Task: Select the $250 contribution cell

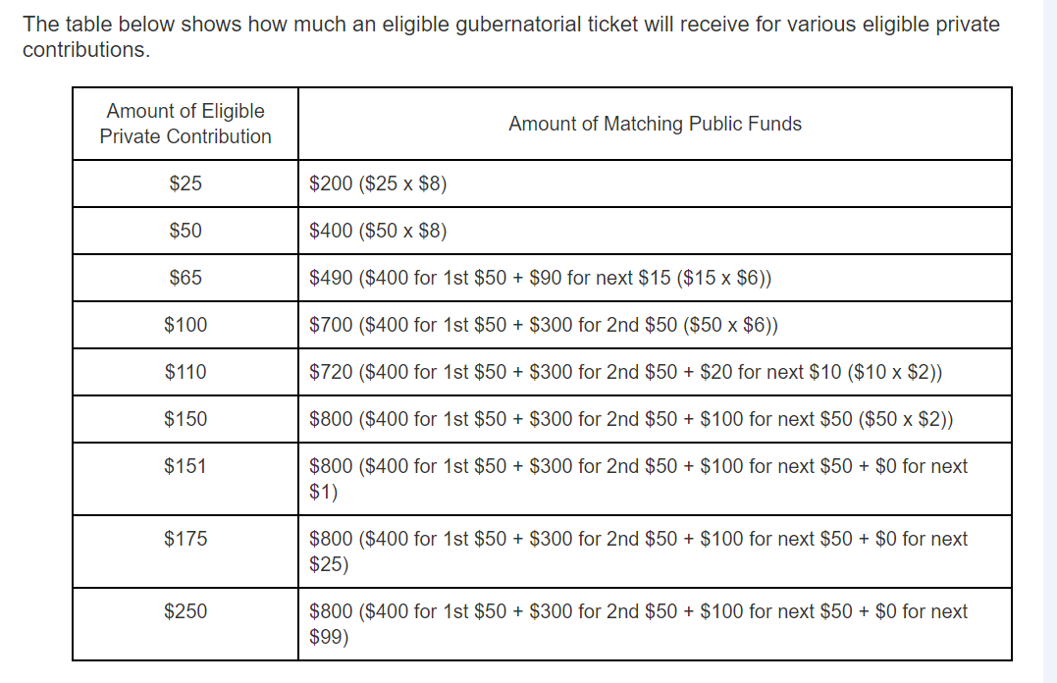Action: tap(185, 624)
